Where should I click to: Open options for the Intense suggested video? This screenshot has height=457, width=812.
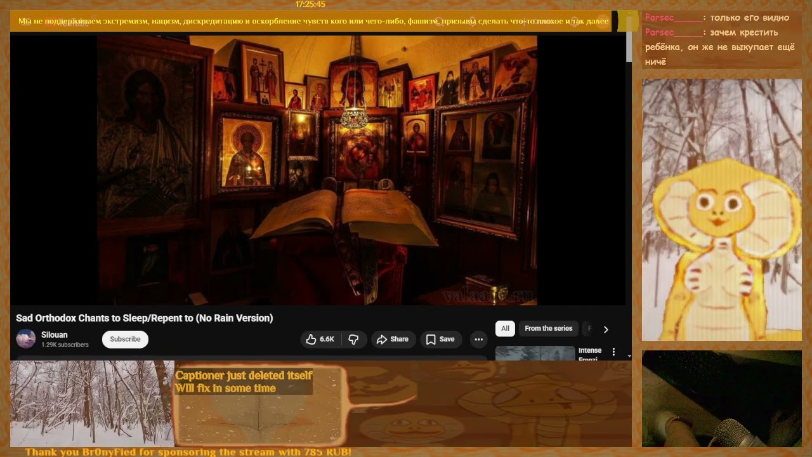click(613, 352)
